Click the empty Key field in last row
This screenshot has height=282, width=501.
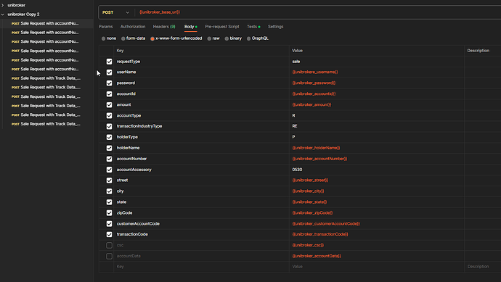(202, 267)
